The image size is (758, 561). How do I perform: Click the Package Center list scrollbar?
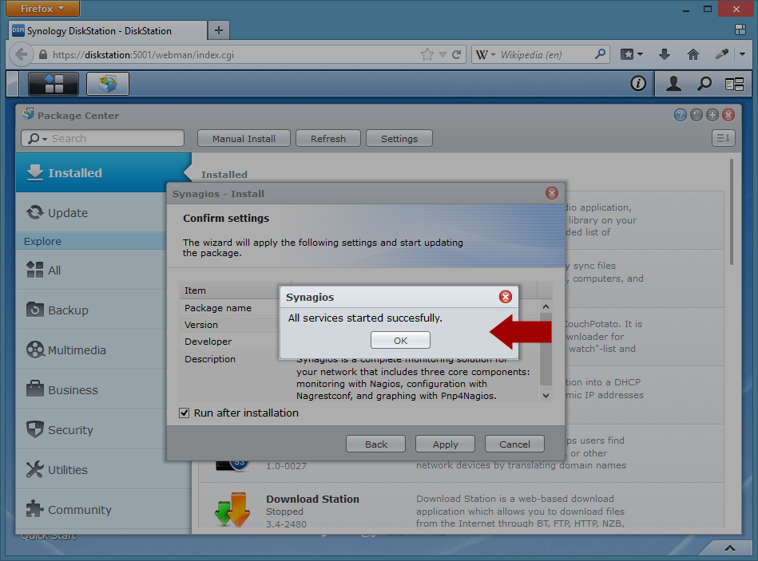tap(732, 212)
